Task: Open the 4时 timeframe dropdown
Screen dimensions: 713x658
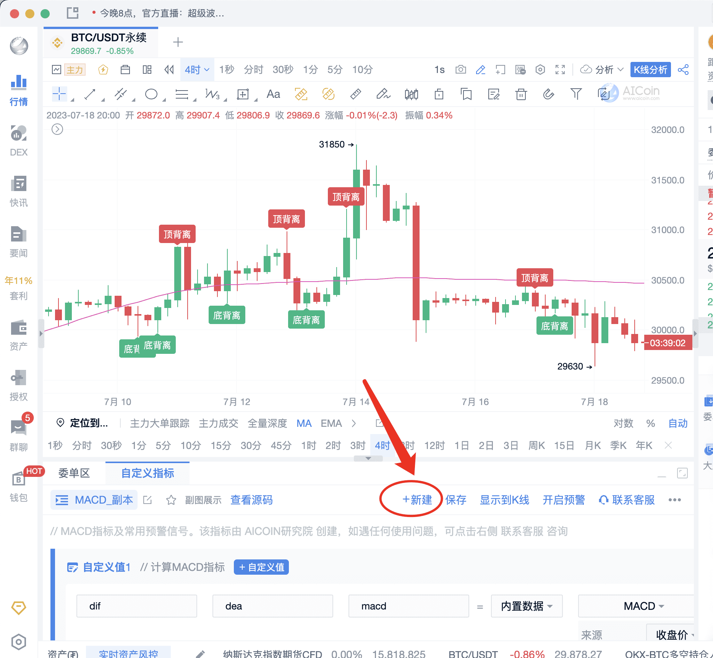Action: (x=197, y=70)
